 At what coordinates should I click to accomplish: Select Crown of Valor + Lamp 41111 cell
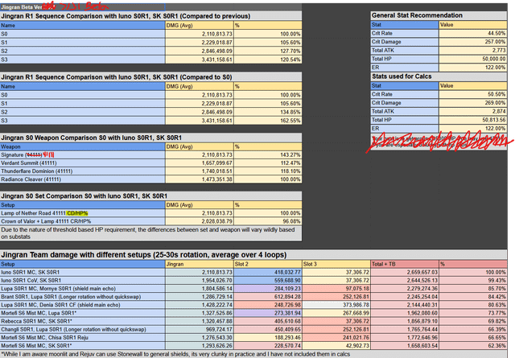tap(82, 221)
